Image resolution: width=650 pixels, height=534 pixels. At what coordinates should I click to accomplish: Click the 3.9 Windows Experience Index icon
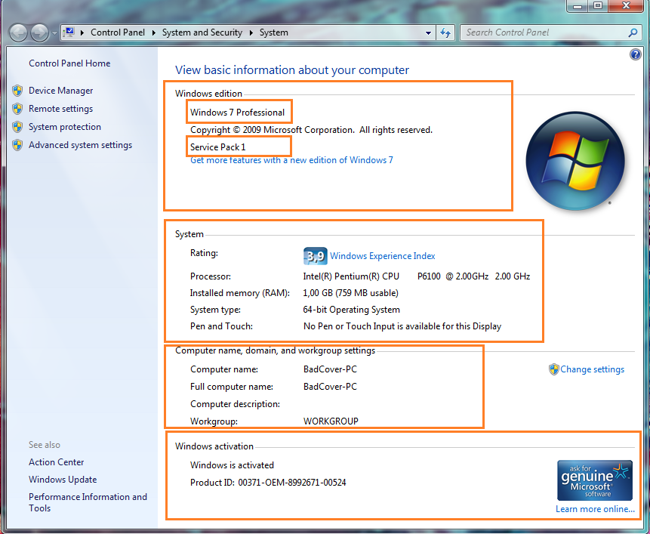click(315, 256)
